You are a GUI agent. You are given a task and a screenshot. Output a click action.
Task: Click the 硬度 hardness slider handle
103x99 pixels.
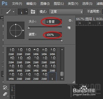(x=62, y=40)
